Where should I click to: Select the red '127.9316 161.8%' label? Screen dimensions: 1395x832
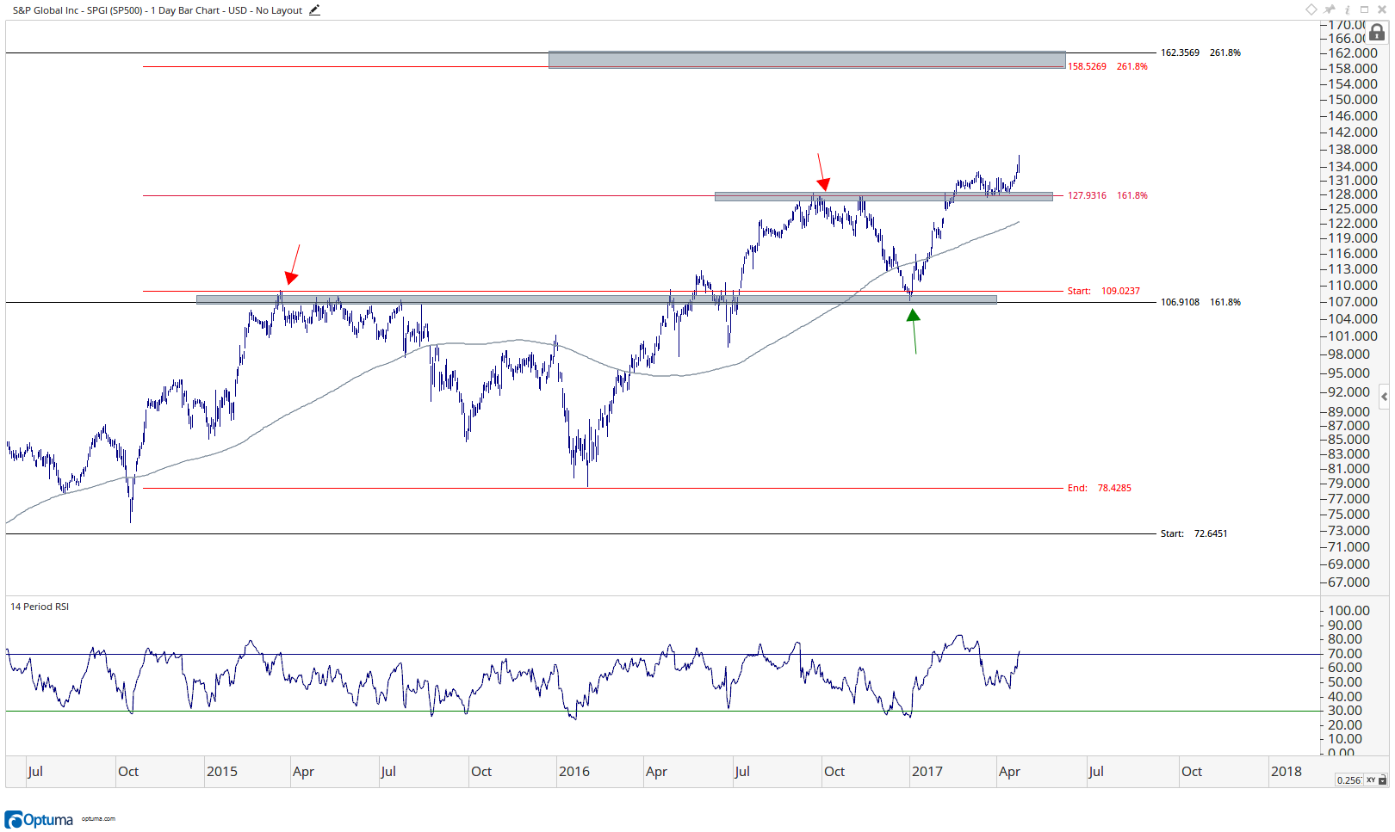coord(1107,195)
